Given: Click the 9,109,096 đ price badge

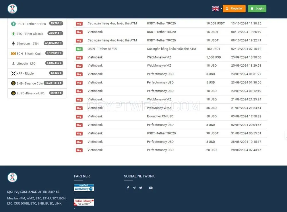Looking at the screenshot, I should (54, 53).
